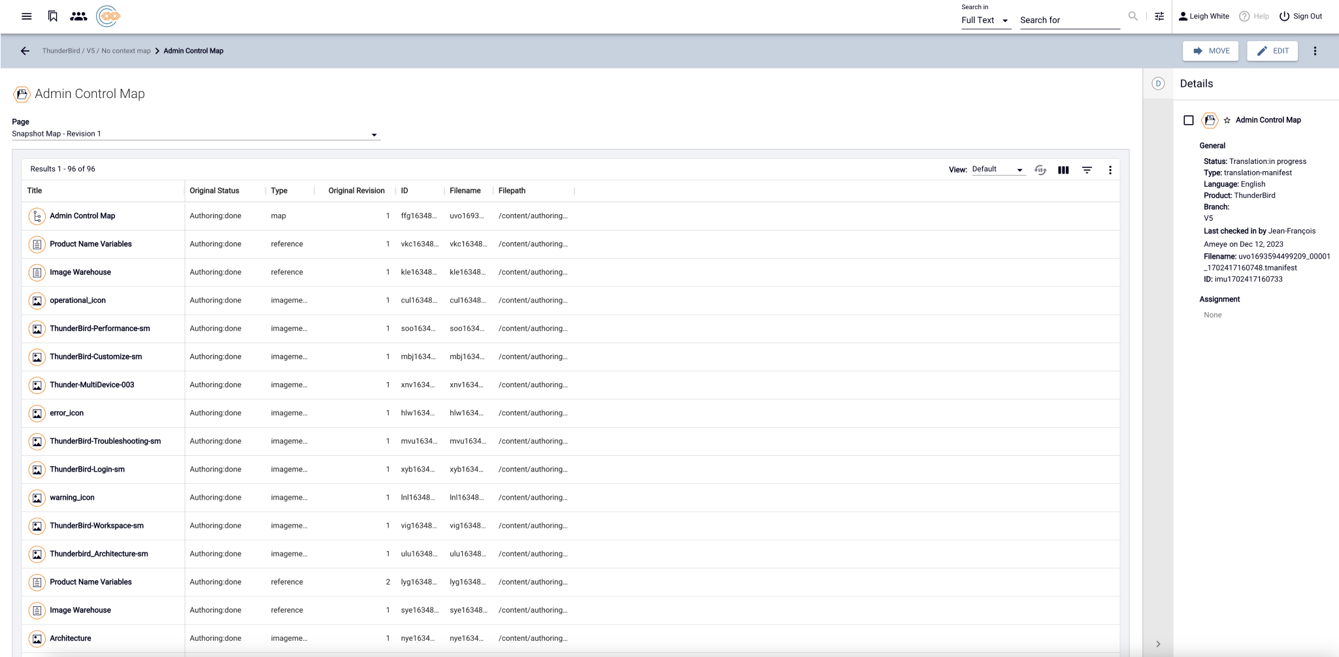Viewport: 1339px width, 657px height.
Task: Open the ThunderBird-Customize-sm row title
Action: [x=96, y=357]
